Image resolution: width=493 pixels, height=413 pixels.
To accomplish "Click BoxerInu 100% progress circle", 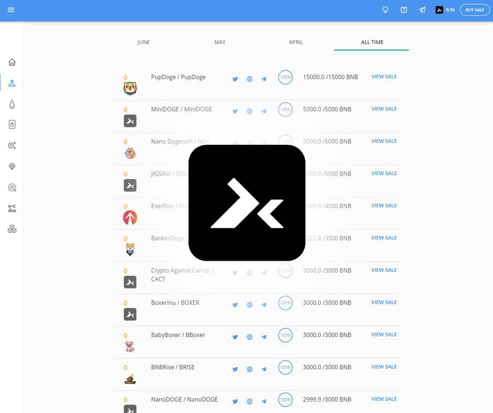I will click(x=285, y=303).
